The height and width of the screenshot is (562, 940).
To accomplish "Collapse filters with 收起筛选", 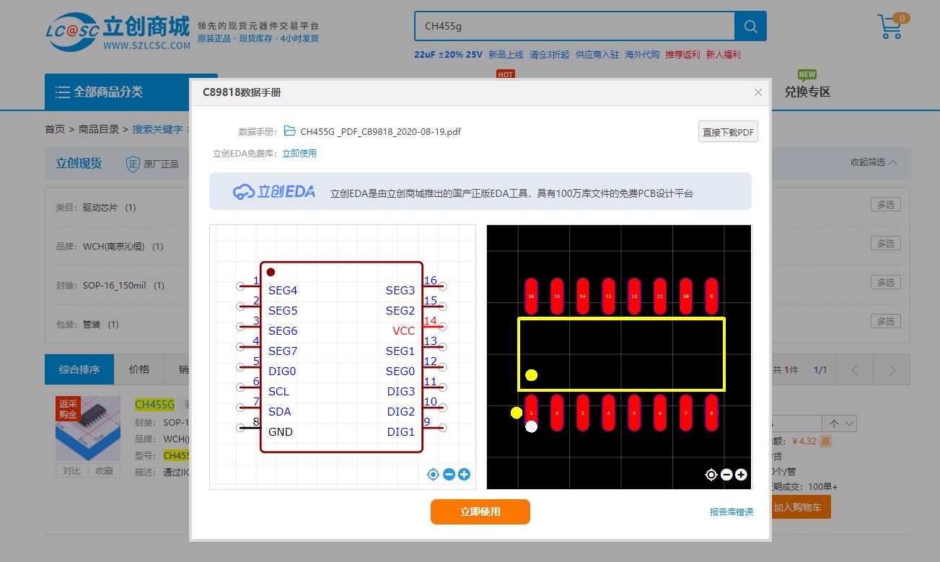I will pyautogui.click(x=874, y=162).
